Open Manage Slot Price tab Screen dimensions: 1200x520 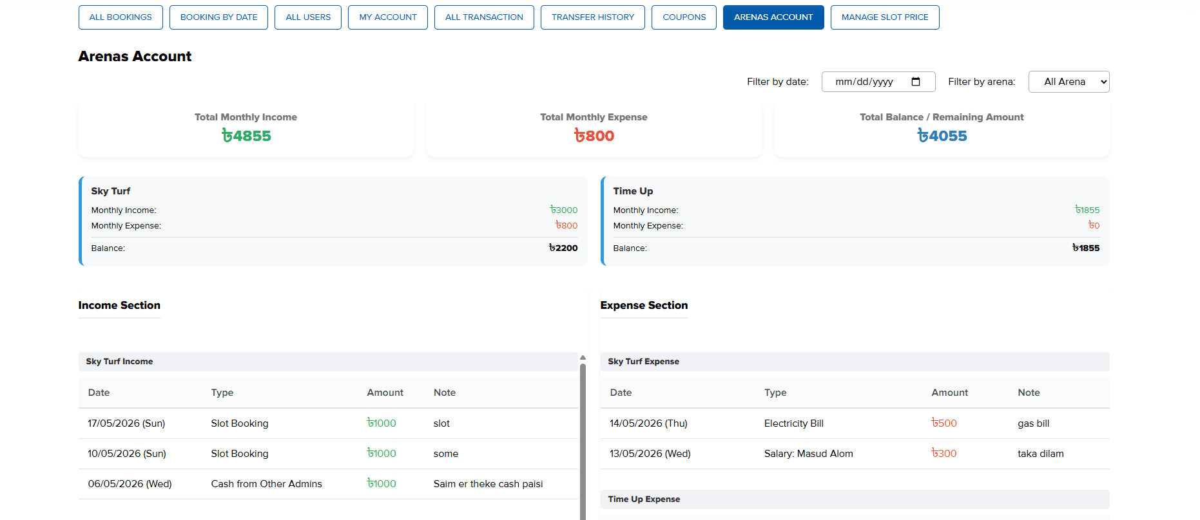pyautogui.click(x=885, y=17)
